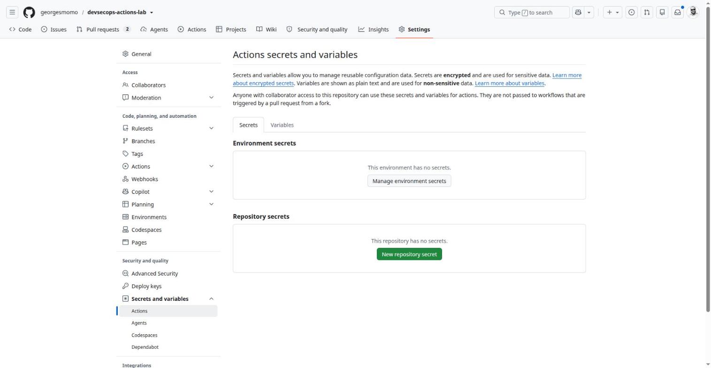The image size is (711, 368).
Task: Go to GitHub home via Octocat logo
Action: coord(29,12)
